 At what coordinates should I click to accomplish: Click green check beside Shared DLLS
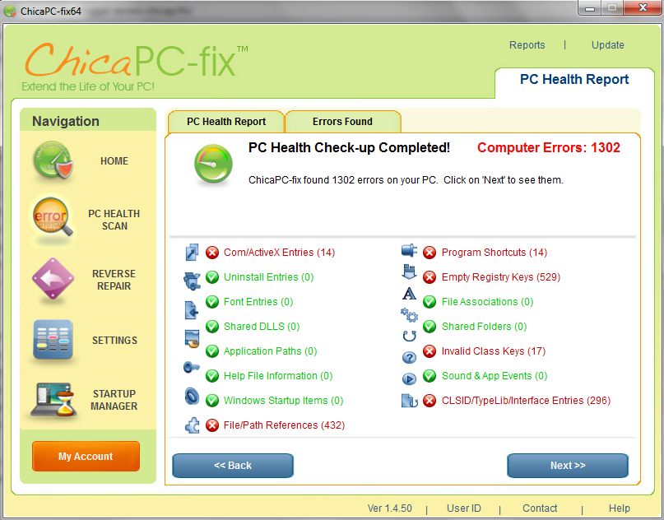point(212,327)
